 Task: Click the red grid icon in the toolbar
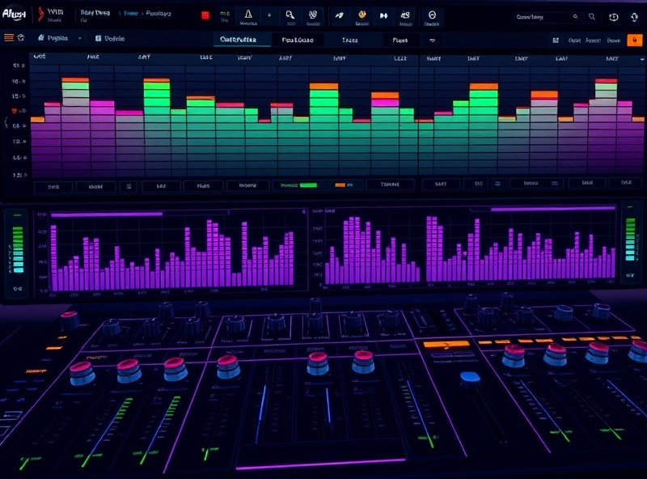[x=205, y=14]
